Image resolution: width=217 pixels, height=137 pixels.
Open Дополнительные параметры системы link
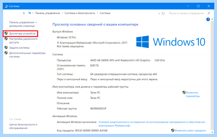click(27, 55)
